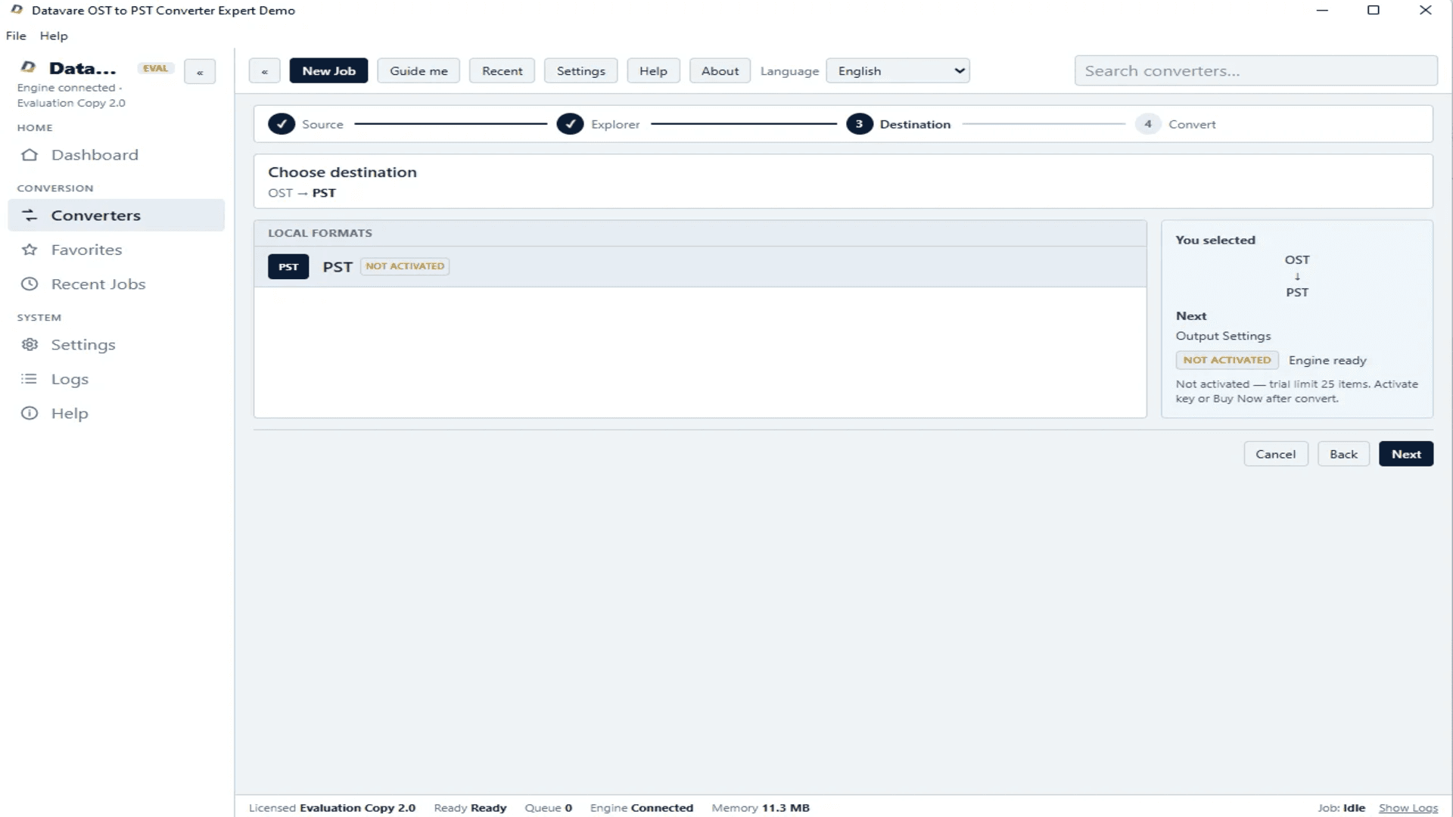Image resolution: width=1453 pixels, height=817 pixels.
Task: Select the PST format badge icon
Action: tap(288, 267)
